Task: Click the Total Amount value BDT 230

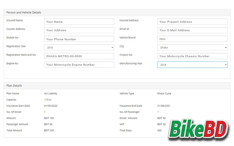Action: point(49,130)
